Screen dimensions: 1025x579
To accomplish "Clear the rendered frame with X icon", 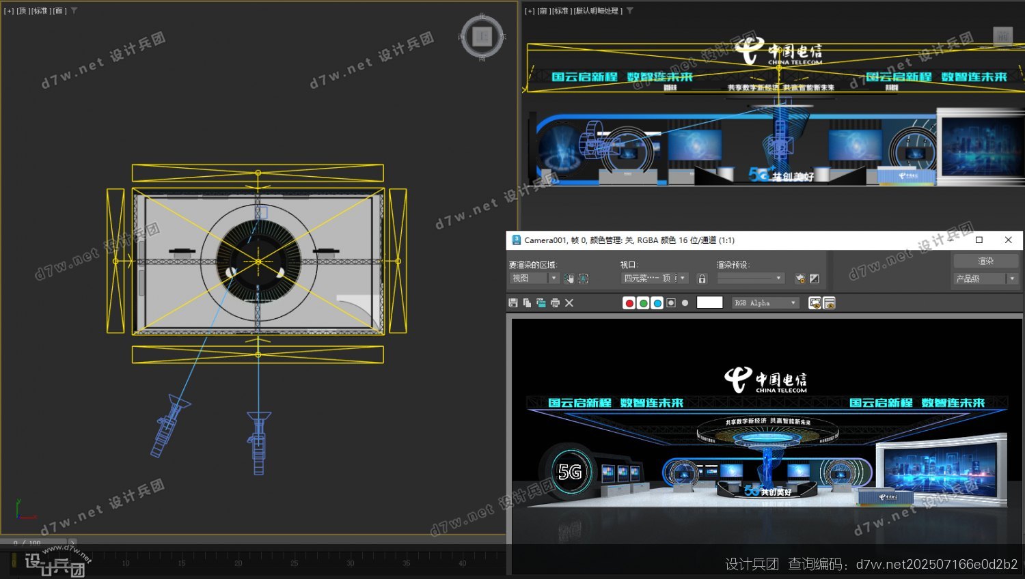I will (x=569, y=303).
